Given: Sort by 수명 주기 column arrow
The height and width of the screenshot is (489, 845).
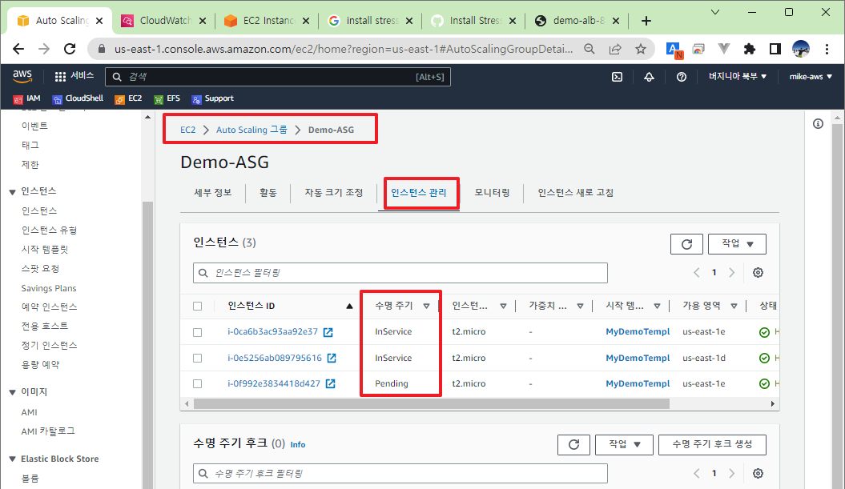Looking at the screenshot, I should [x=426, y=306].
